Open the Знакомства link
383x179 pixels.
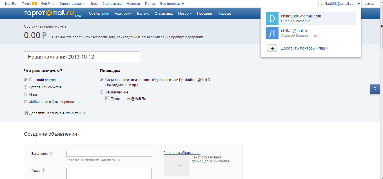click(112, 4)
